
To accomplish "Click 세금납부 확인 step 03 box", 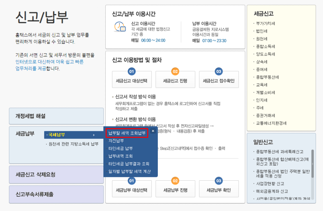I will pyautogui.click(x=219, y=189).
